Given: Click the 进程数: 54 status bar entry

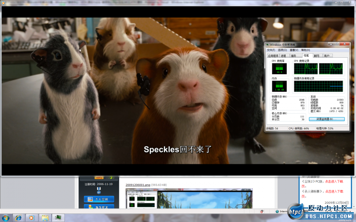Looking at the screenshot, I should pos(272,128).
